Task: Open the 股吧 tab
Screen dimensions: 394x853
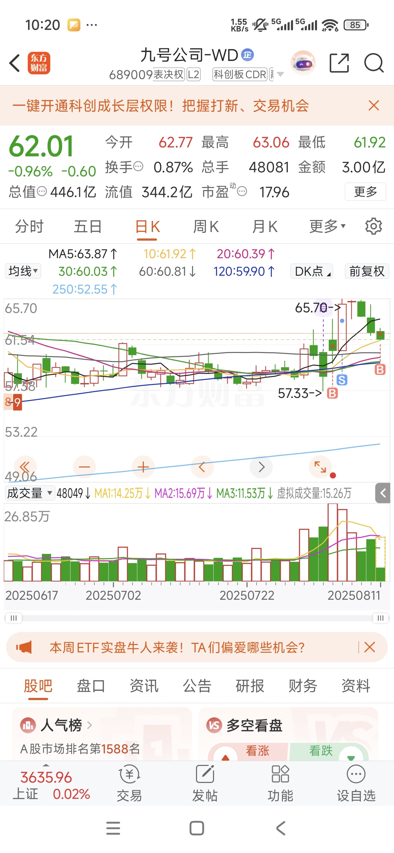Action: tap(38, 686)
